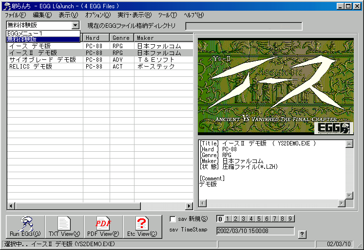
Task: Sort list by the Maker column header
Action: tap(164, 38)
